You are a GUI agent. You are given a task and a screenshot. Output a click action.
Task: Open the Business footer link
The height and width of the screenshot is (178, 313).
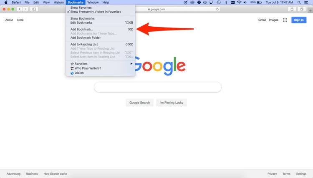(32, 174)
